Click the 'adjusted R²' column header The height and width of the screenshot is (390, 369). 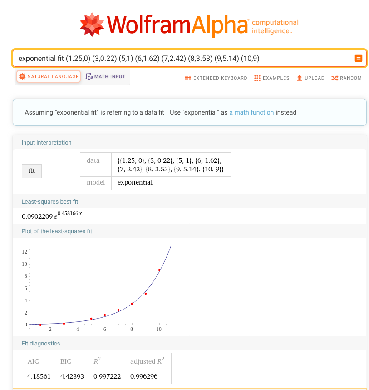148,361
